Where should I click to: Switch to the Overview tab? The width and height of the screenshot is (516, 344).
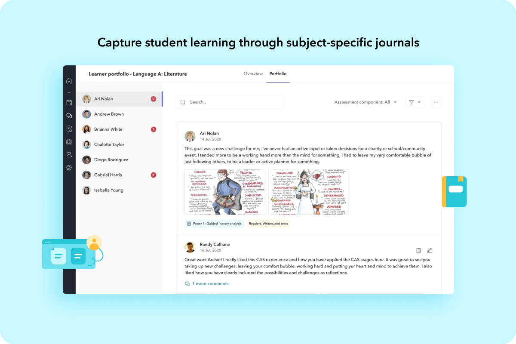pyautogui.click(x=253, y=74)
